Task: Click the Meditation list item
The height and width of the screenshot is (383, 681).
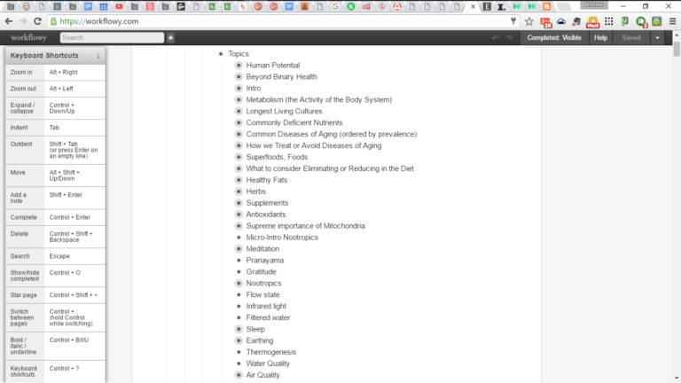Action: coord(263,249)
